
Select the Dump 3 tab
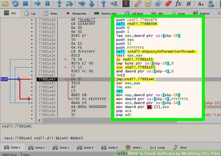[61, 148]
